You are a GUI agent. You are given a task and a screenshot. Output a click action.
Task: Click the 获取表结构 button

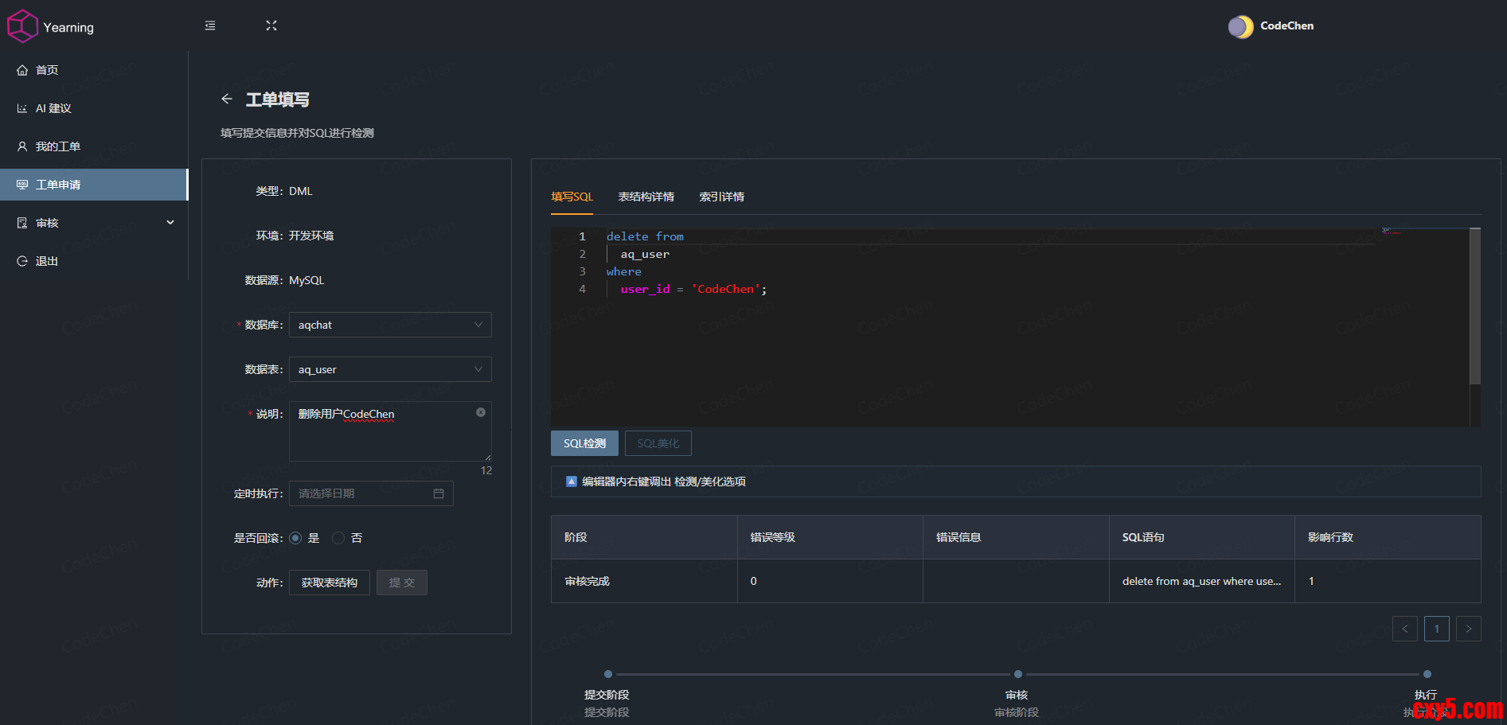(x=329, y=583)
